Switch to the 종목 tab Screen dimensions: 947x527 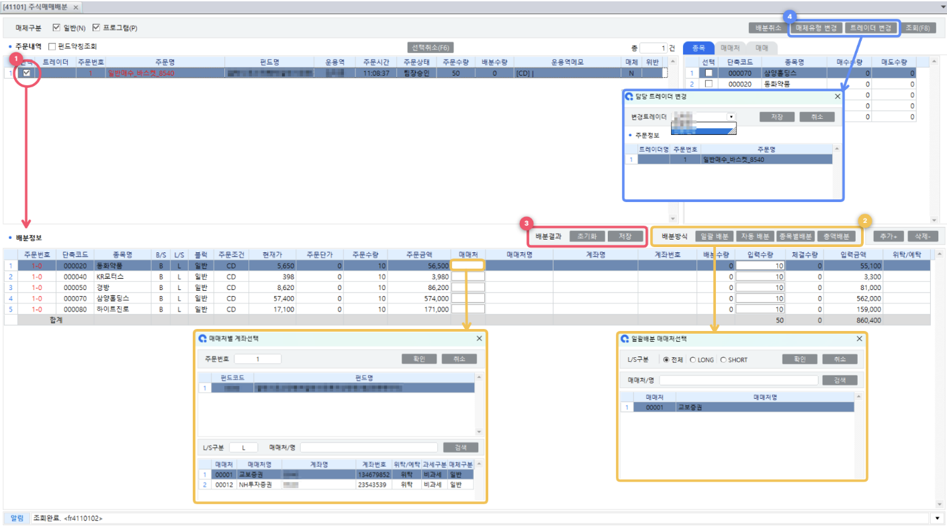coord(698,48)
